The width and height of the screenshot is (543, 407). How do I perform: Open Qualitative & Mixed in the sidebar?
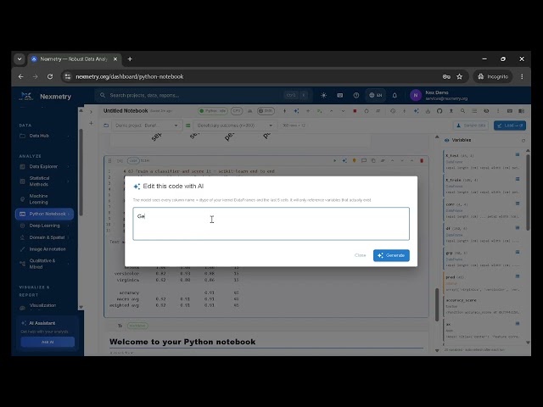pos(44,264)
